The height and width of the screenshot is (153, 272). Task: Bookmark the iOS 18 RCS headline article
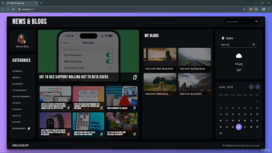135,77
